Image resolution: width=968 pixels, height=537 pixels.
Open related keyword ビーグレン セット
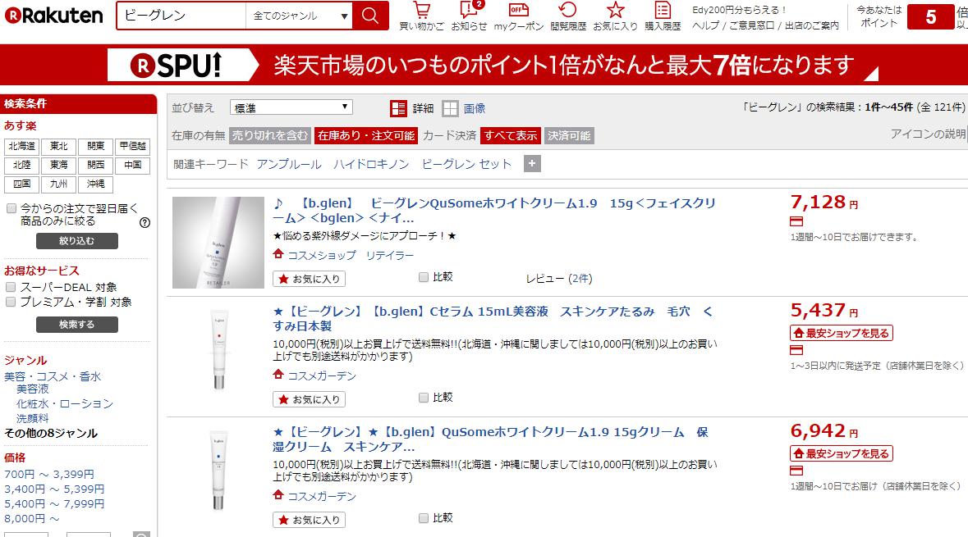[466, 164]
